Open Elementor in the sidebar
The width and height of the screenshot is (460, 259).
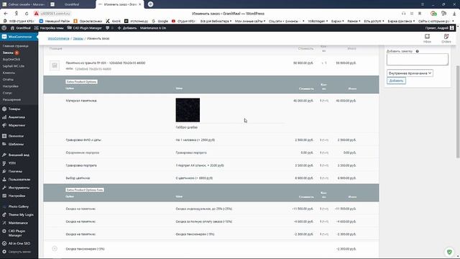16,136
